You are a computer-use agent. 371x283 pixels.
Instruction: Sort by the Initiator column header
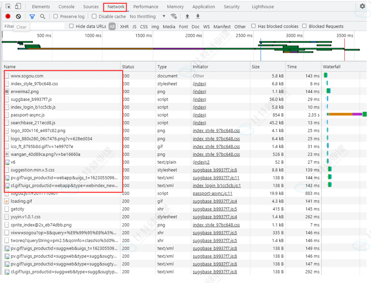click(x=220, y=67)
